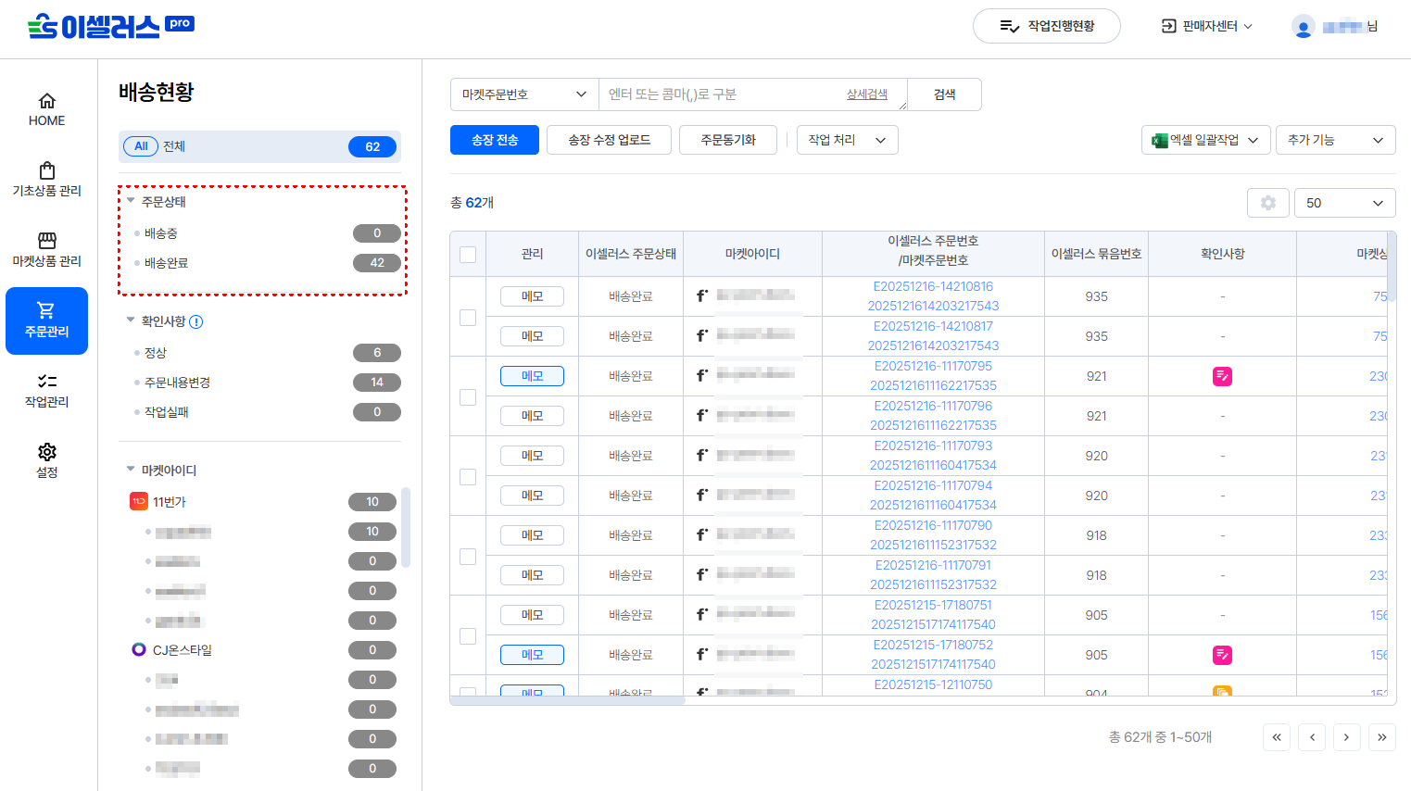Click the table column settings gear icon

pos(1267,203)
